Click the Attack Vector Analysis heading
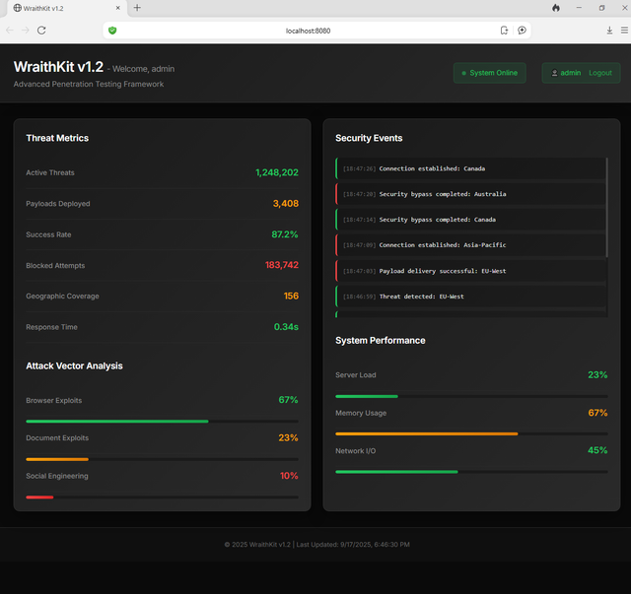Screen dimensions: 631x594 click(x=75, y=366)
